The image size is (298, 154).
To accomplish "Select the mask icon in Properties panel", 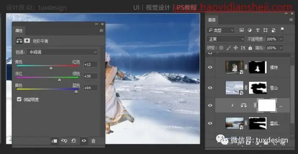I will [x=27, y=41].
